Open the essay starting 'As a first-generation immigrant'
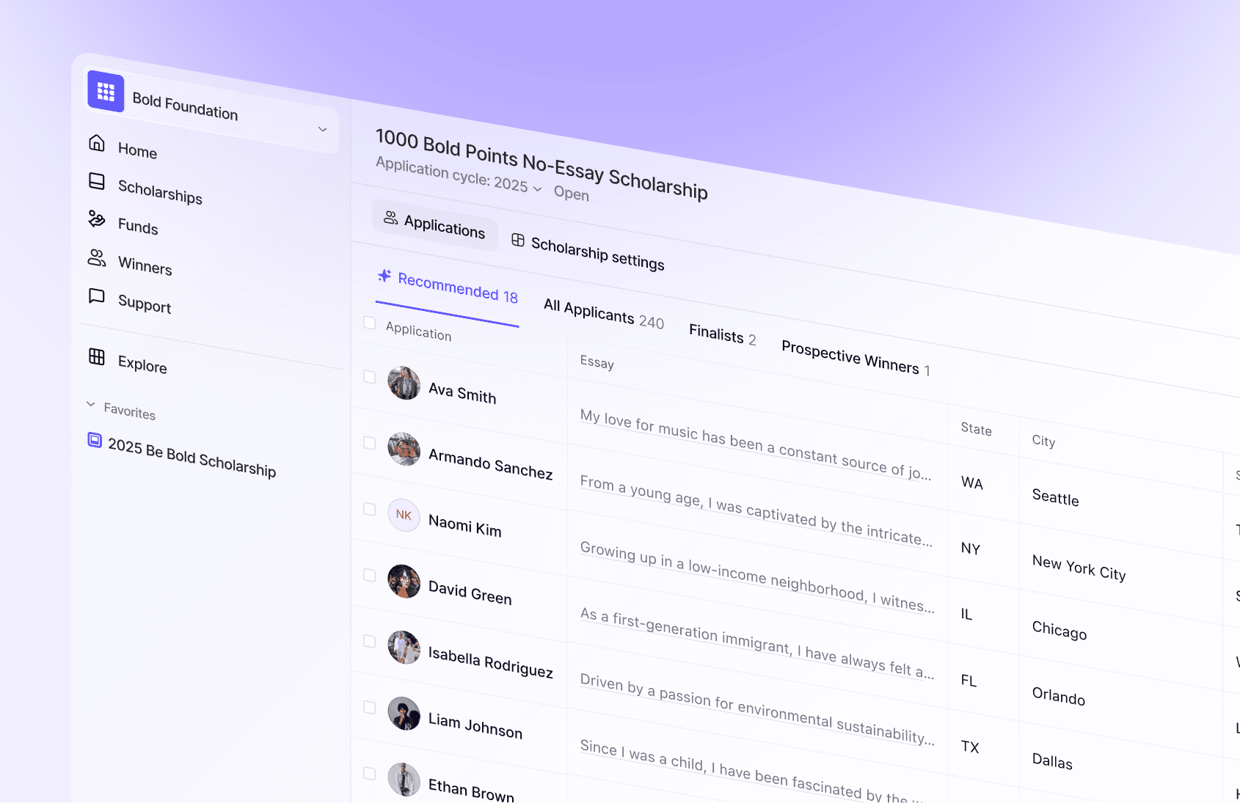 (757, 643)
